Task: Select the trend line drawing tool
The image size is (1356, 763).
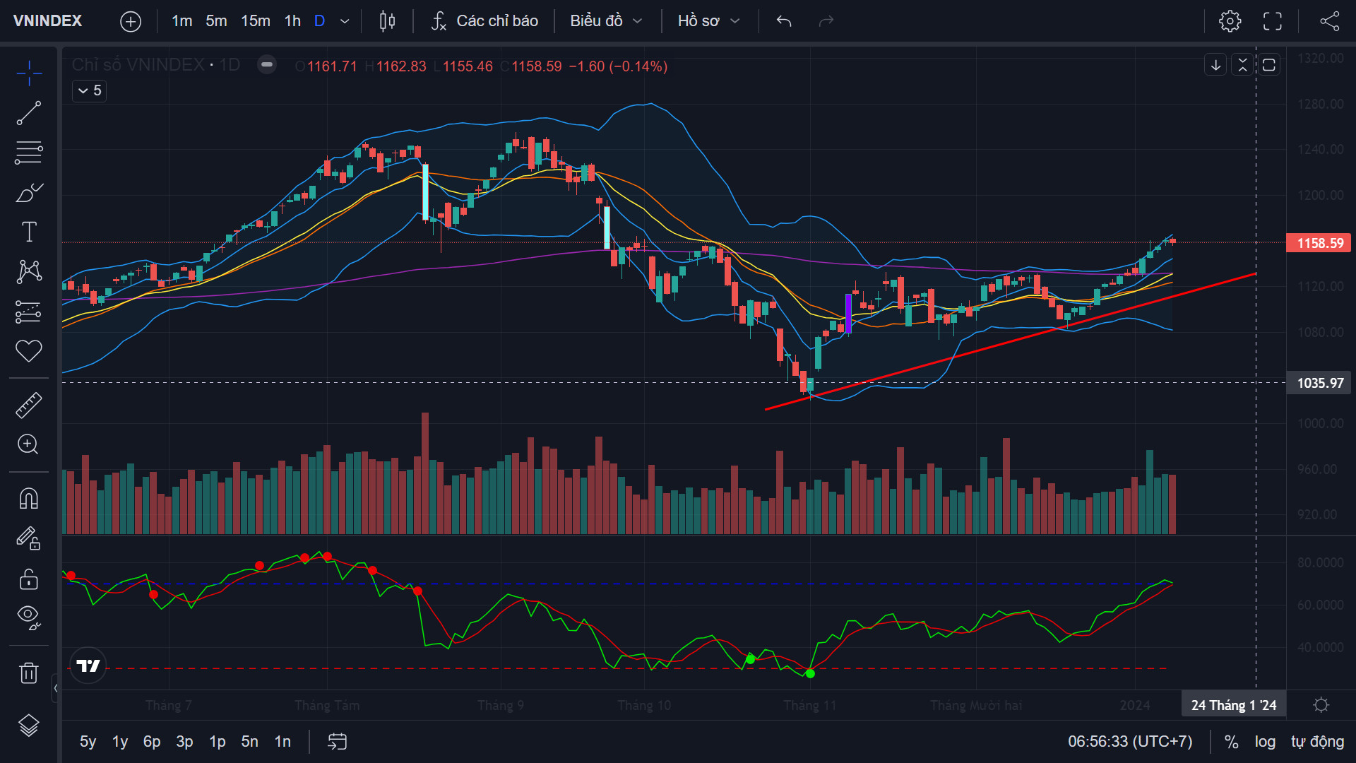Action: pos(29,113)
